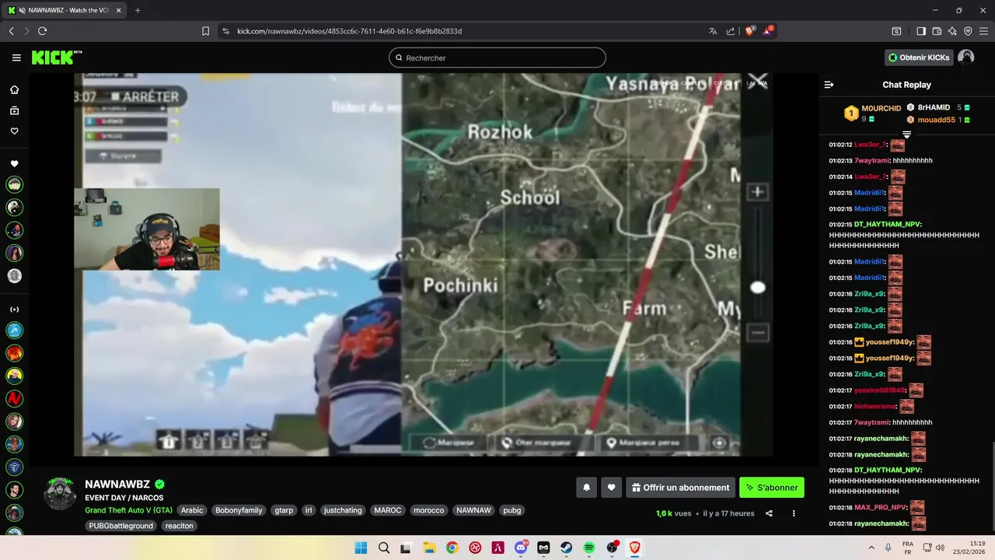Reload the page
Image resolution: width=995 pixels, height=560 pixels.
pos(42,31)
